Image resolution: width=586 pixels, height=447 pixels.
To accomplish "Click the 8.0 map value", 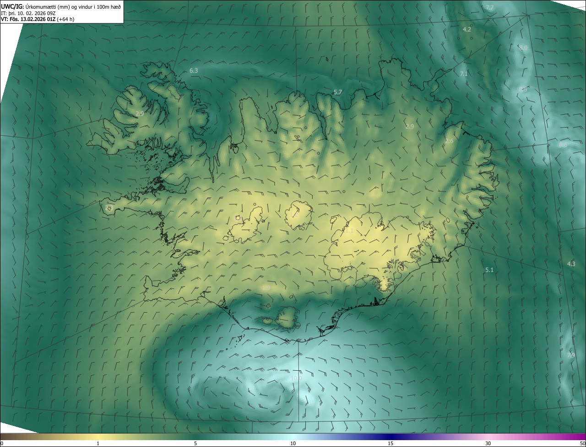I will tap(523, 48).
